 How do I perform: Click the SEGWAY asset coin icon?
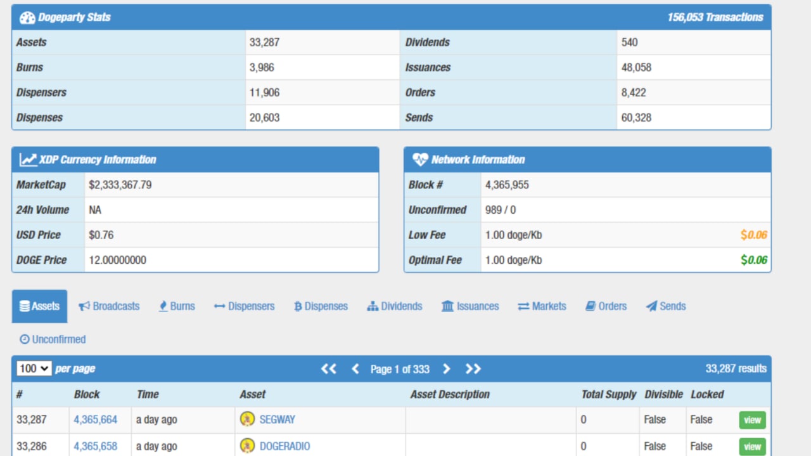pyautogui.click(x=247, y=419)
